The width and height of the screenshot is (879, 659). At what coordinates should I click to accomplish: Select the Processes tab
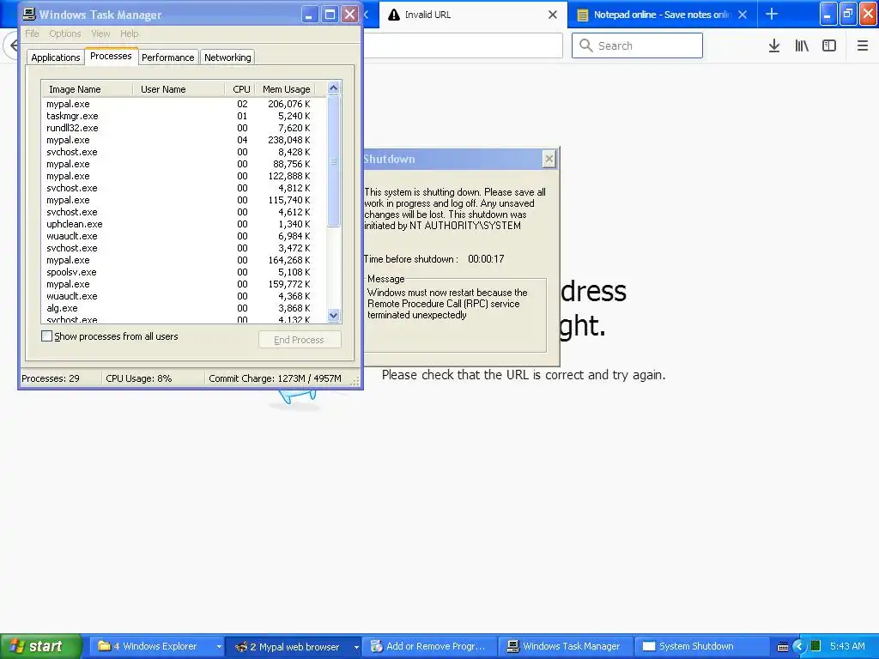111,56
